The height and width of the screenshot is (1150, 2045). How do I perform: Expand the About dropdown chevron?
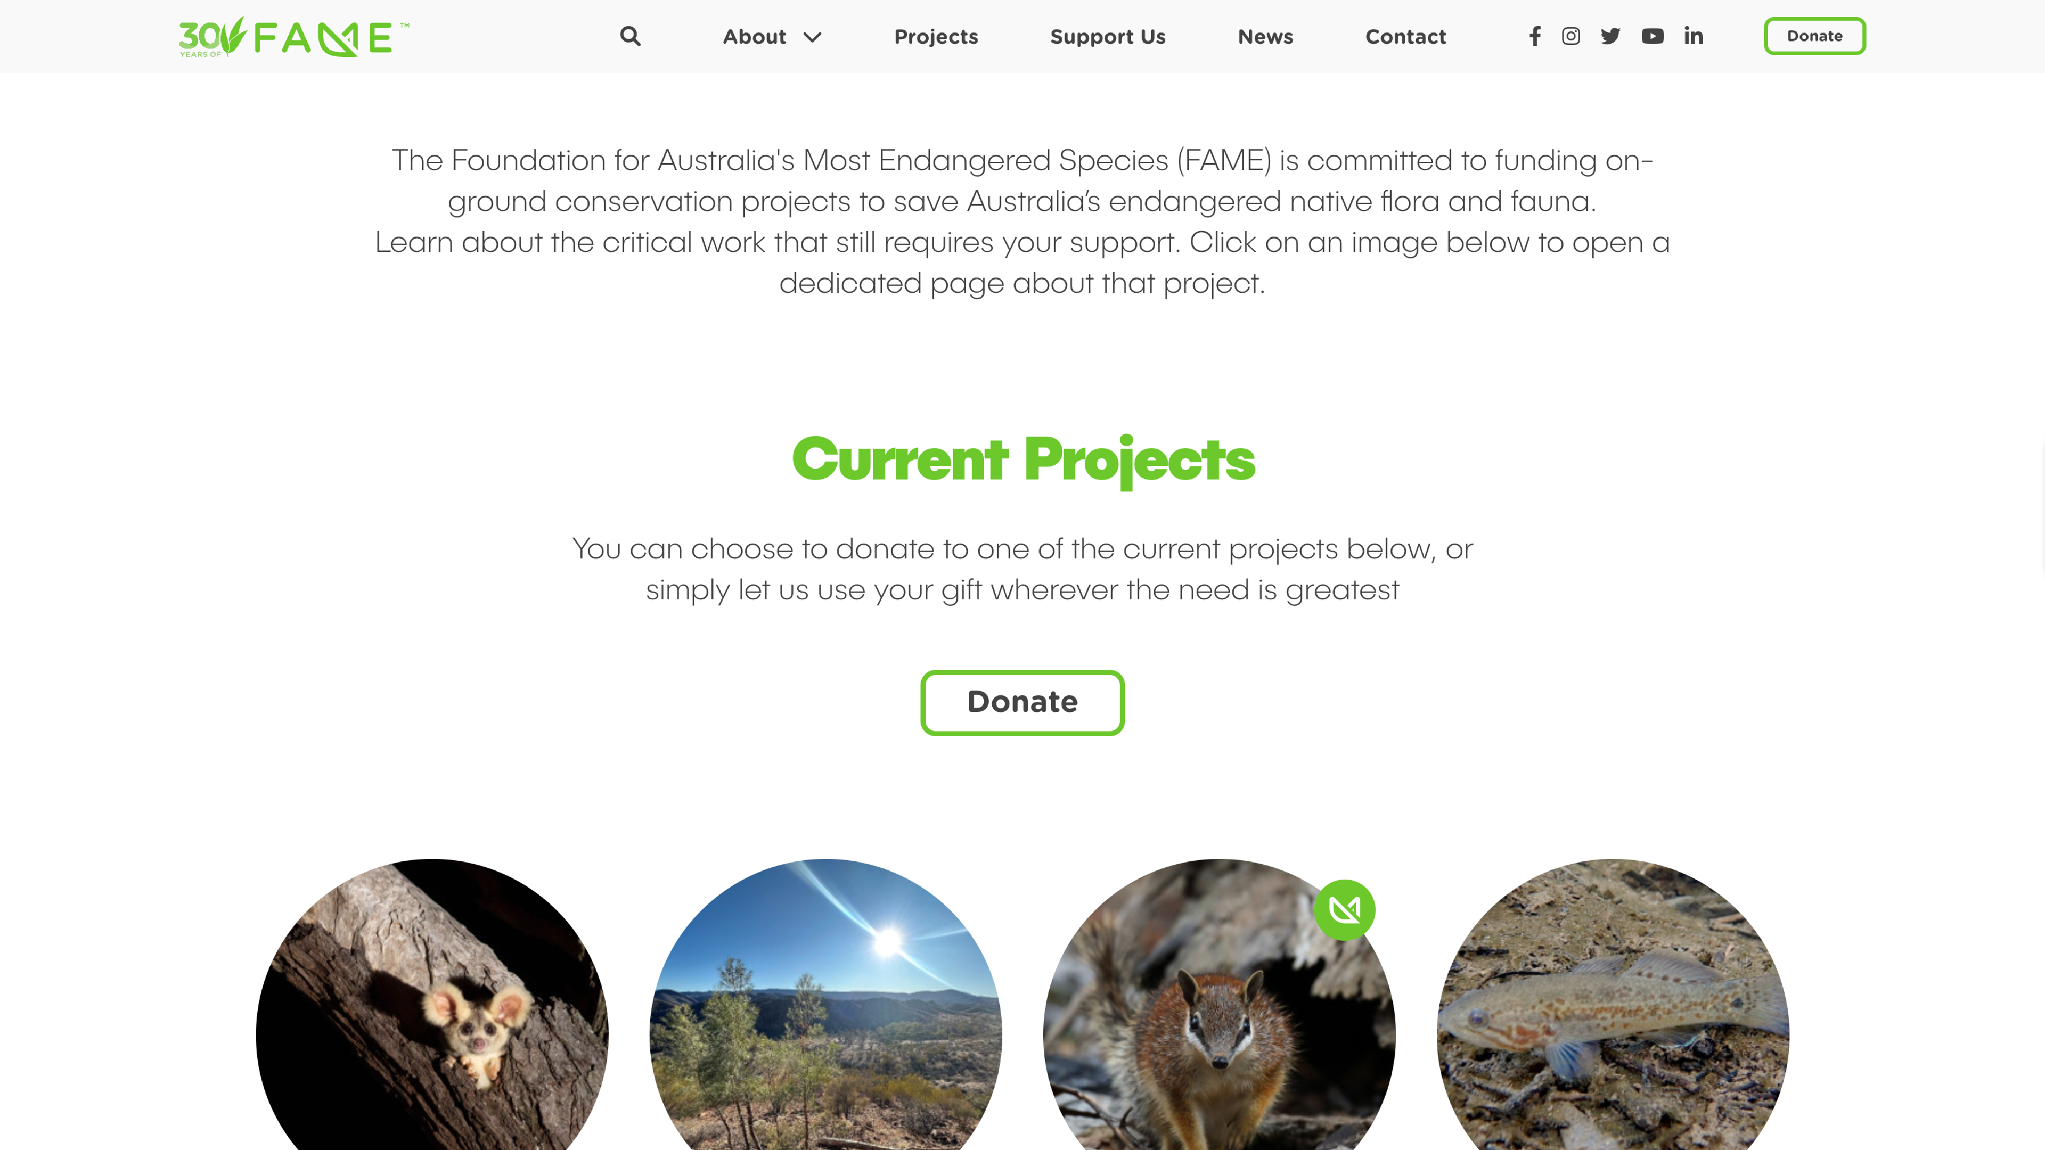[812, 37]
